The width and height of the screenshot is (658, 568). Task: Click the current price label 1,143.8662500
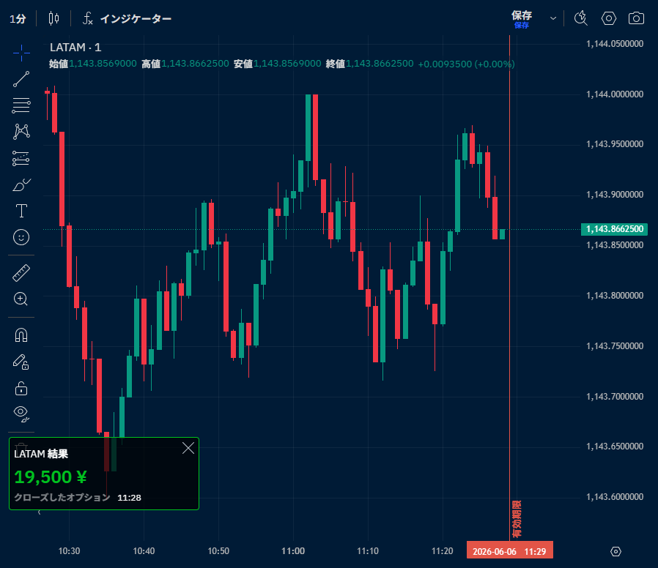(x=614, y=229)
